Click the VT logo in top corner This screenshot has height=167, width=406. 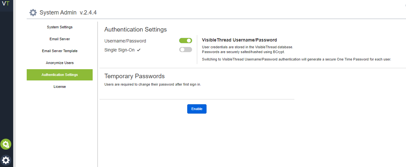coord(5,4)
